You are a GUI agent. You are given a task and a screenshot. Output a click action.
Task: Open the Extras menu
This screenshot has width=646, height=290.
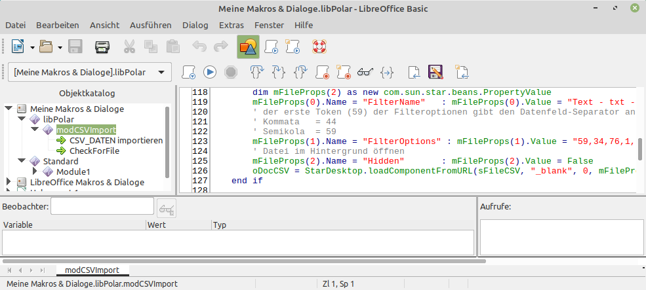click(232, 25)
